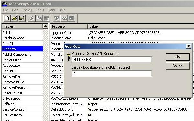This screenshot has height=121, width=194.
Task: Click the VsdDefaultUIFont value cell
Action: coord(141,109)
